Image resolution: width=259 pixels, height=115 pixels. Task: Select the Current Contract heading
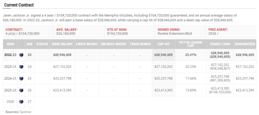click(19, 5)
